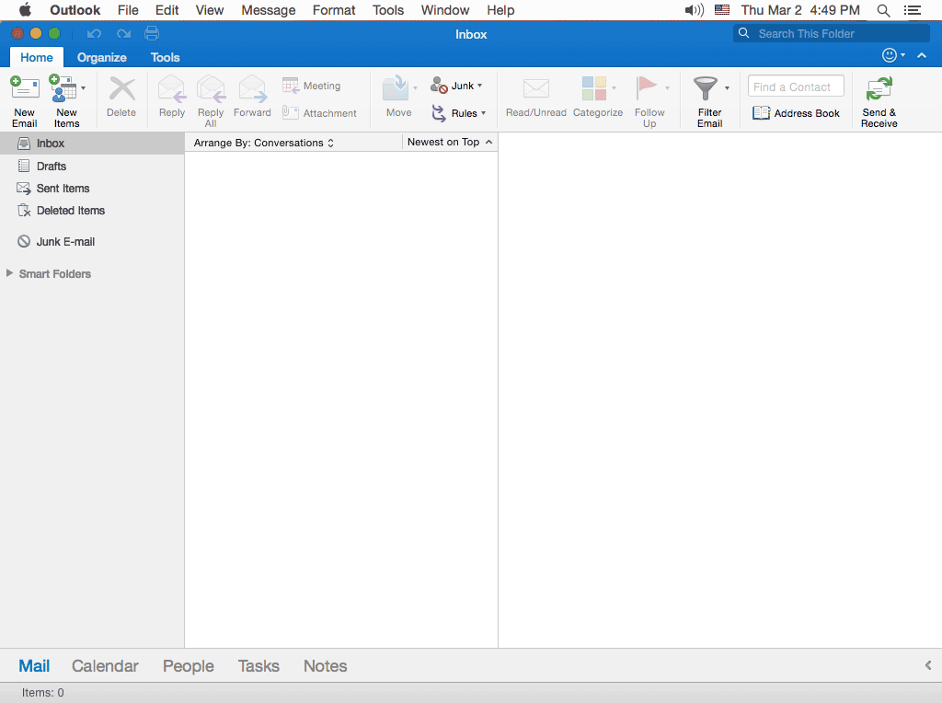This screenshot has height=703, width=942.
Task: Open the Junk dropdown
Action: pos(456,86)
